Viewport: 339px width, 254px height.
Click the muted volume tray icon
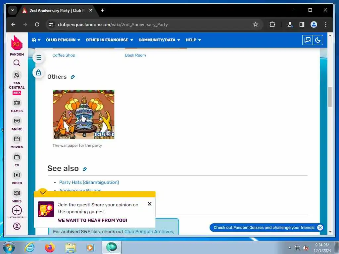point(306,248)
